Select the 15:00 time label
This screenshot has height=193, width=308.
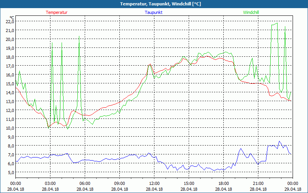(189, 183)
